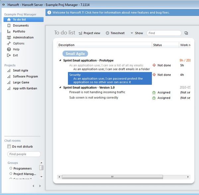Select To do list in sidebar
199x195 pixels.
[x=23, y=20]
